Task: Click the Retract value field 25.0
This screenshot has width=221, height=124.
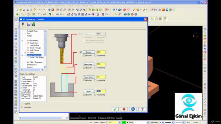Action: pyautogui.click(x=101, y=52)
